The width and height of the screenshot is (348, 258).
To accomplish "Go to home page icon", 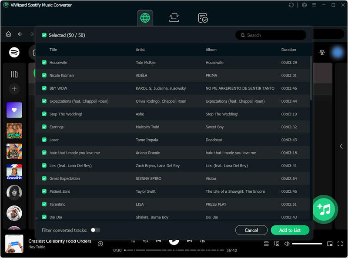I will (8, 34).
